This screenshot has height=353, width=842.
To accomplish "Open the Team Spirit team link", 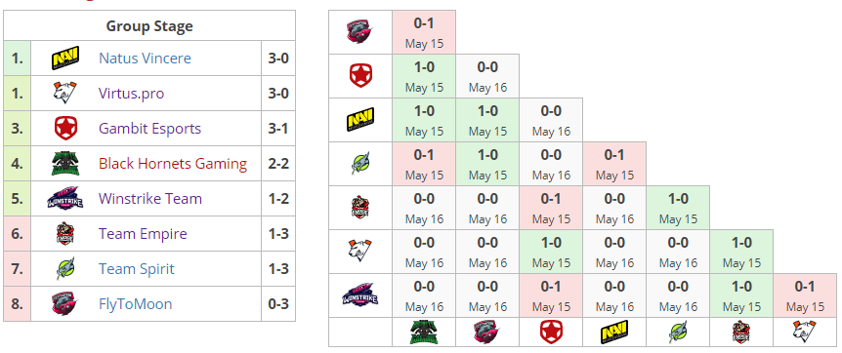I will [137, 269].
